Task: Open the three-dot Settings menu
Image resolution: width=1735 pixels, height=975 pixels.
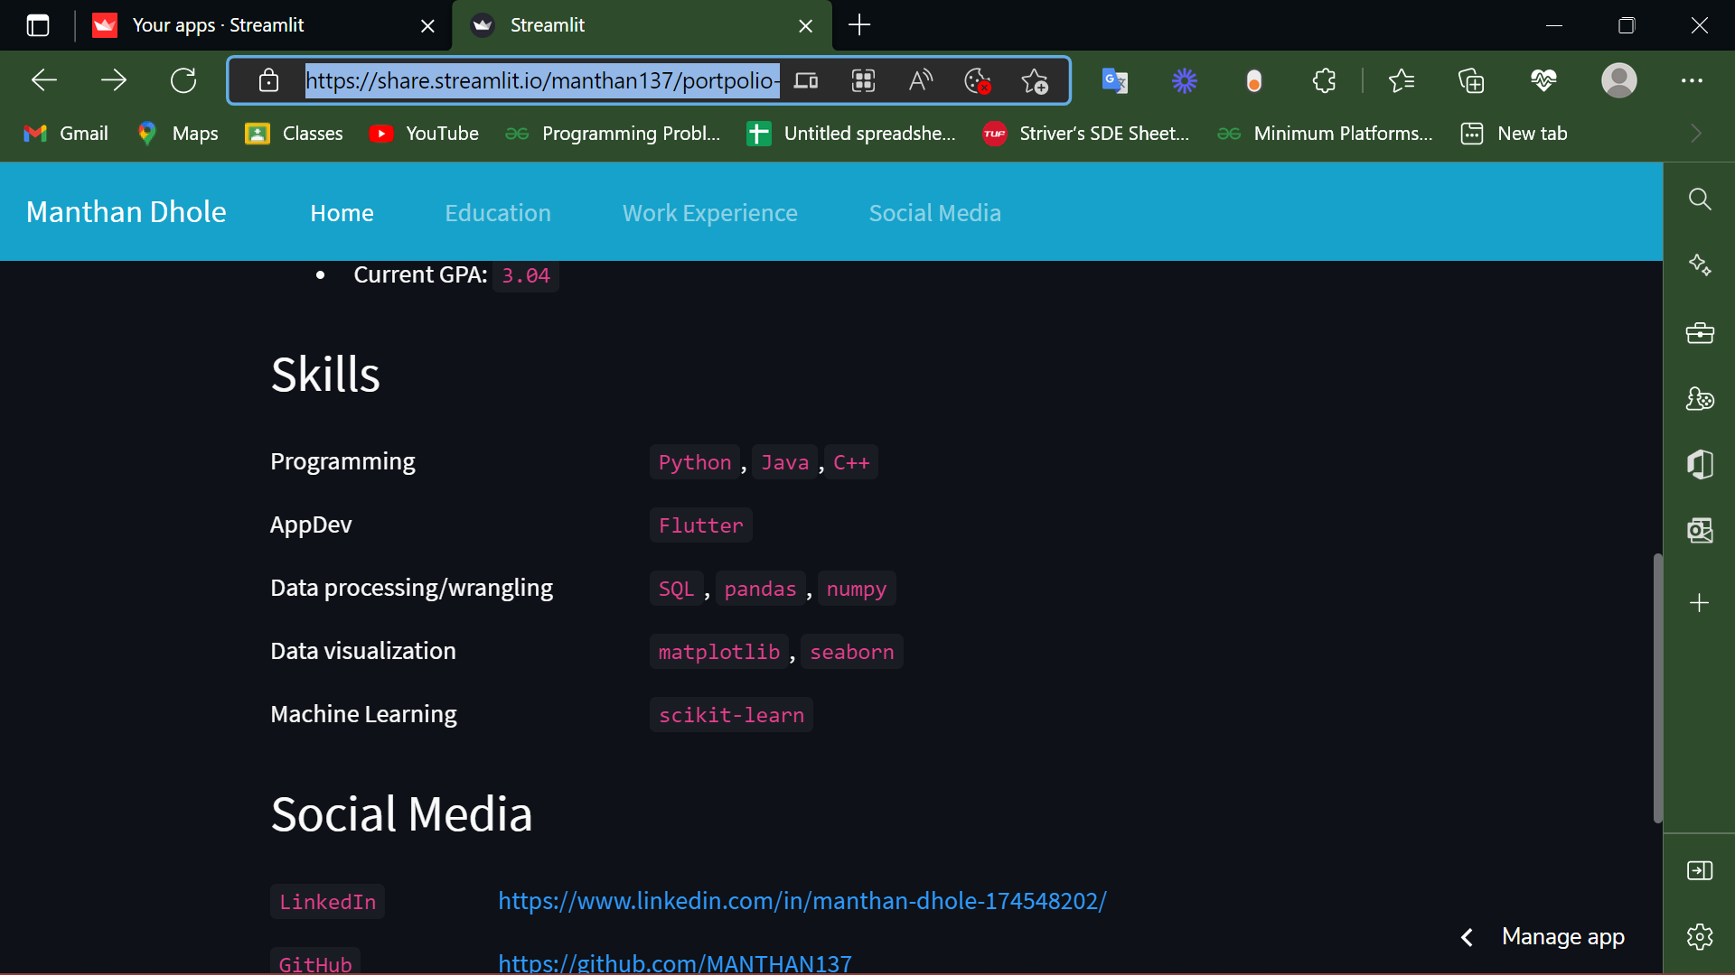Action: pos(1693,80)
